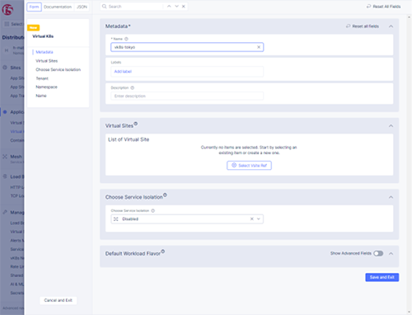Click Cancel and Exit
This screenshot has height=315, width=412.
pyautogui.click(x=59, y=300)
